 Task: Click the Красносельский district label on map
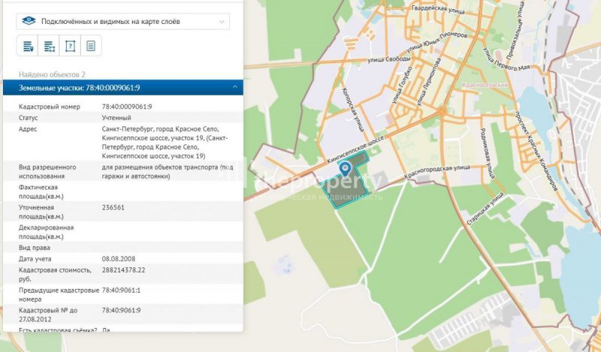click(486, 86)
